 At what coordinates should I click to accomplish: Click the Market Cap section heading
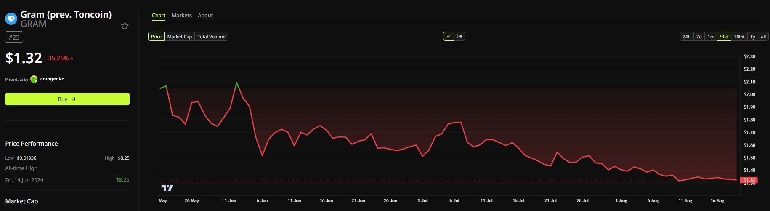[x=21, y=201]
